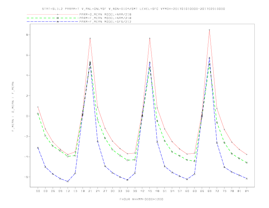Click x-axis tick label 21
269x208 pixels.
(x=90, y=191)
